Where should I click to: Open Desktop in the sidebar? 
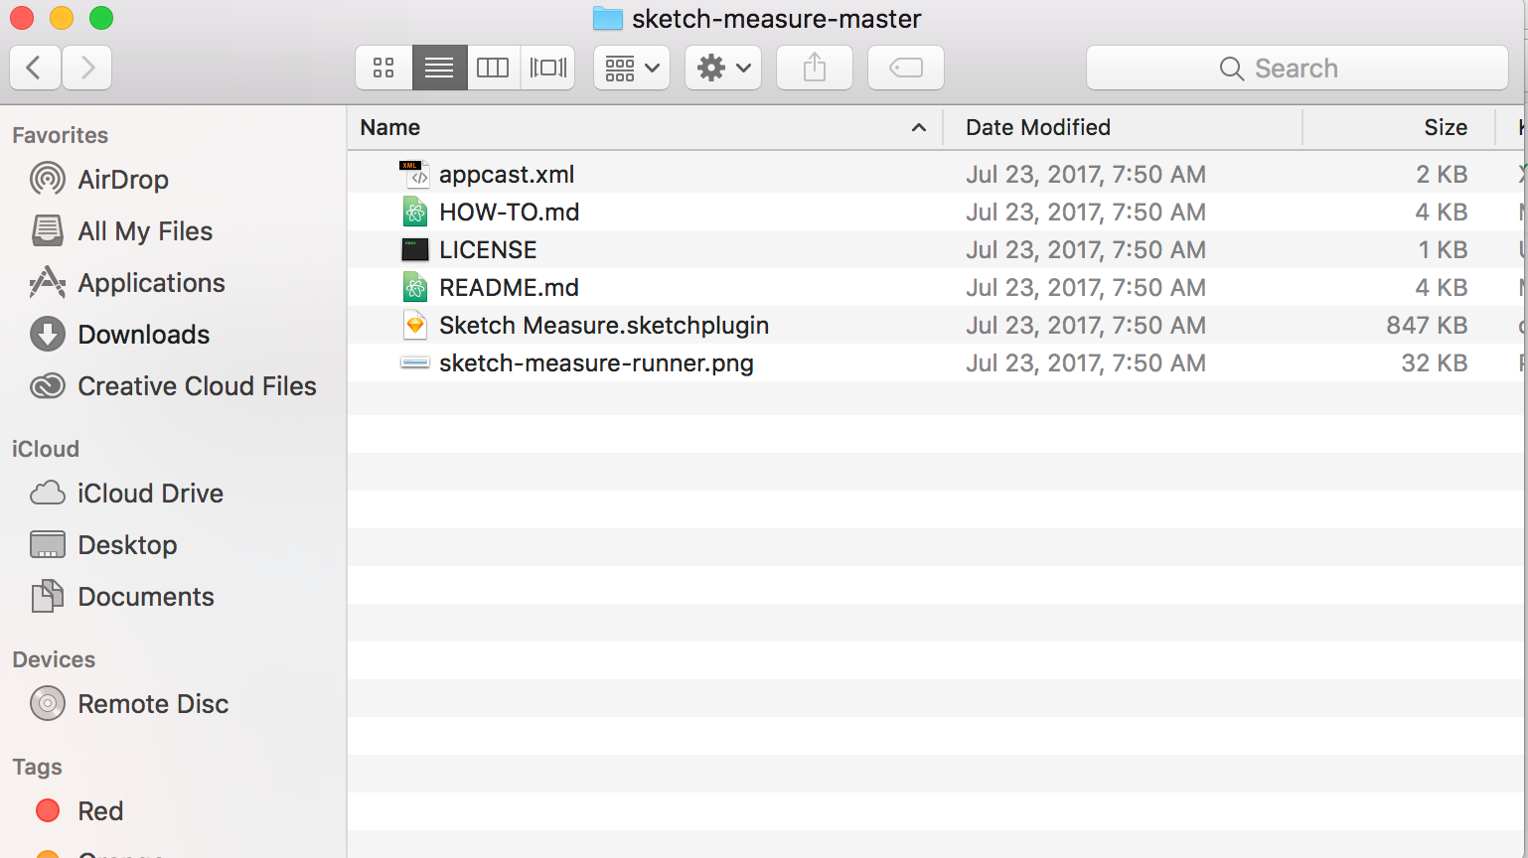point(127,545)
